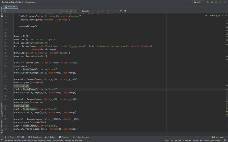Click the Select All Occurrences icon
Image resolution: width=228 pixels, height=142 pixels.
[102, 11]
